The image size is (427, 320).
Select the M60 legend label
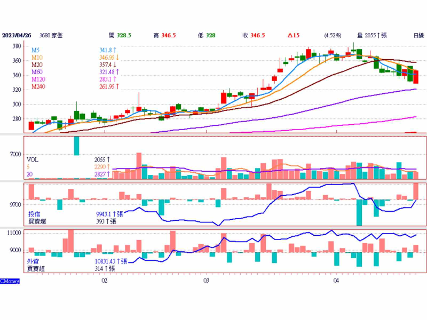click(x=37, y=71)
